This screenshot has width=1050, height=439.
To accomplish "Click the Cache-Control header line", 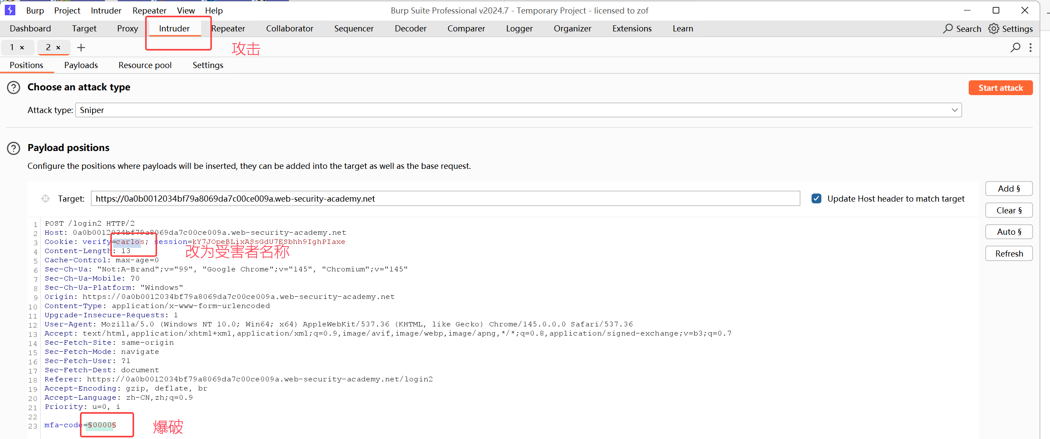I will pyautogui.click(x=102, y=260).
